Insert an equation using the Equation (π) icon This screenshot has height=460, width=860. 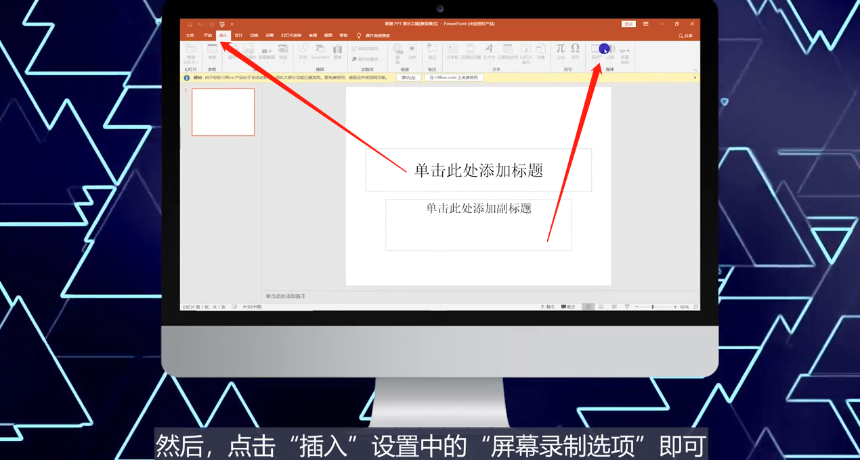(561, 50)
